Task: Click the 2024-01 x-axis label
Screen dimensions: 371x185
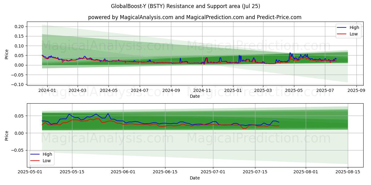Action: click(47, 90)
